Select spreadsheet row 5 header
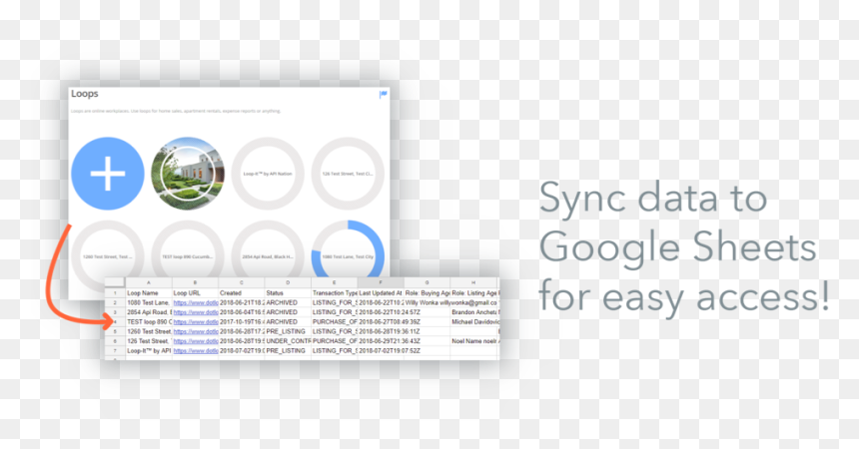This screenshot has width=859, height=449. point(115,331)
